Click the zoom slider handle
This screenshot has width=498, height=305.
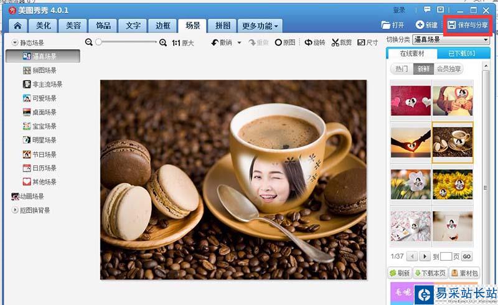(x=98, y=42)
